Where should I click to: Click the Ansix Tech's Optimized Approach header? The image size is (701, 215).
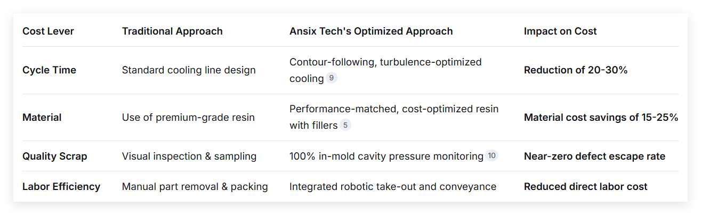click(371, 31)
